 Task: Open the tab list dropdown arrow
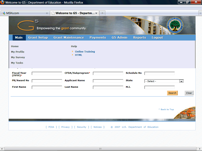(x=200, y=13)
